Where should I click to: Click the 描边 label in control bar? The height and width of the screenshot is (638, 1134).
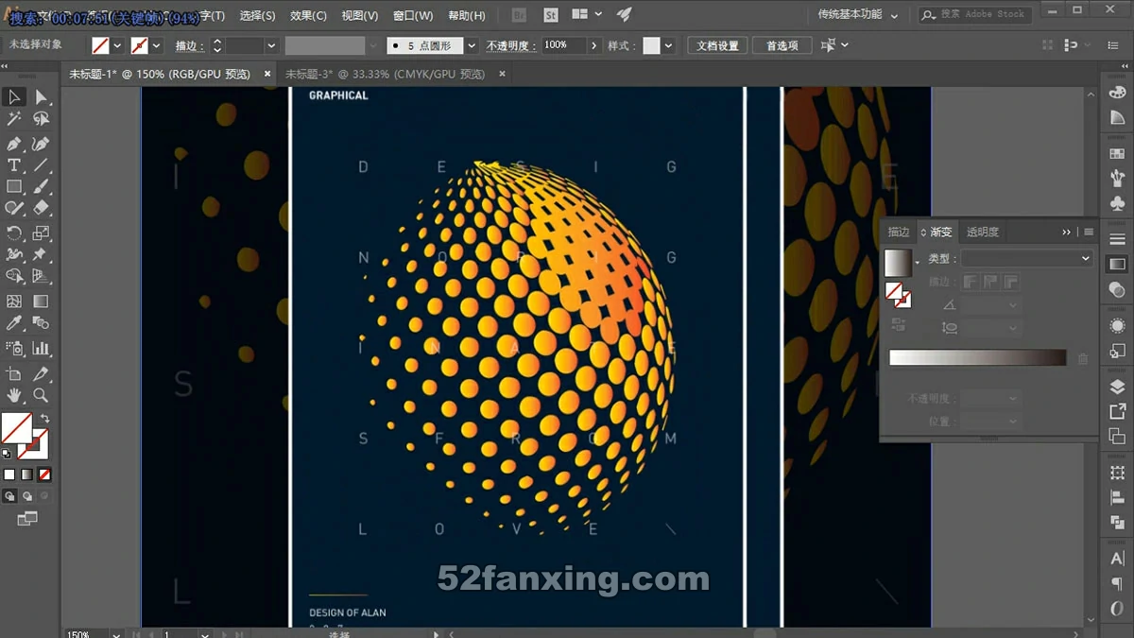(188, 45)
